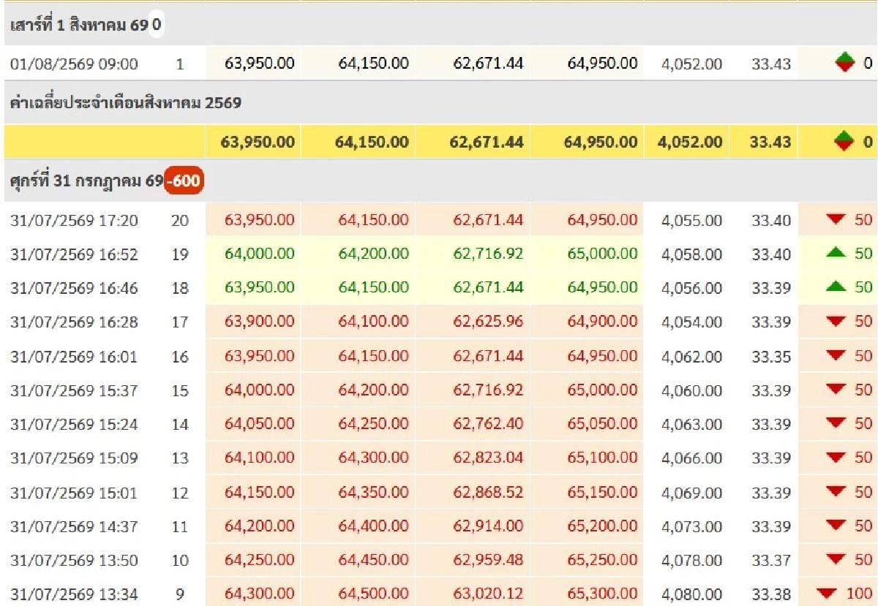Image resolution: width=878 pixels, height=606 pixels.
Task: Click the exchange rate 33.35
Action: click(771, 357)
